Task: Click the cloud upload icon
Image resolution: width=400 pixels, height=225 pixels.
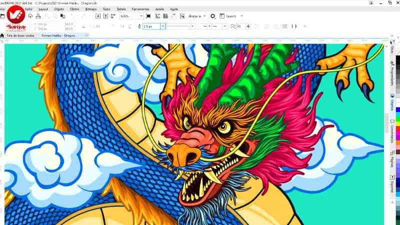Action: [x=30, y=16]
